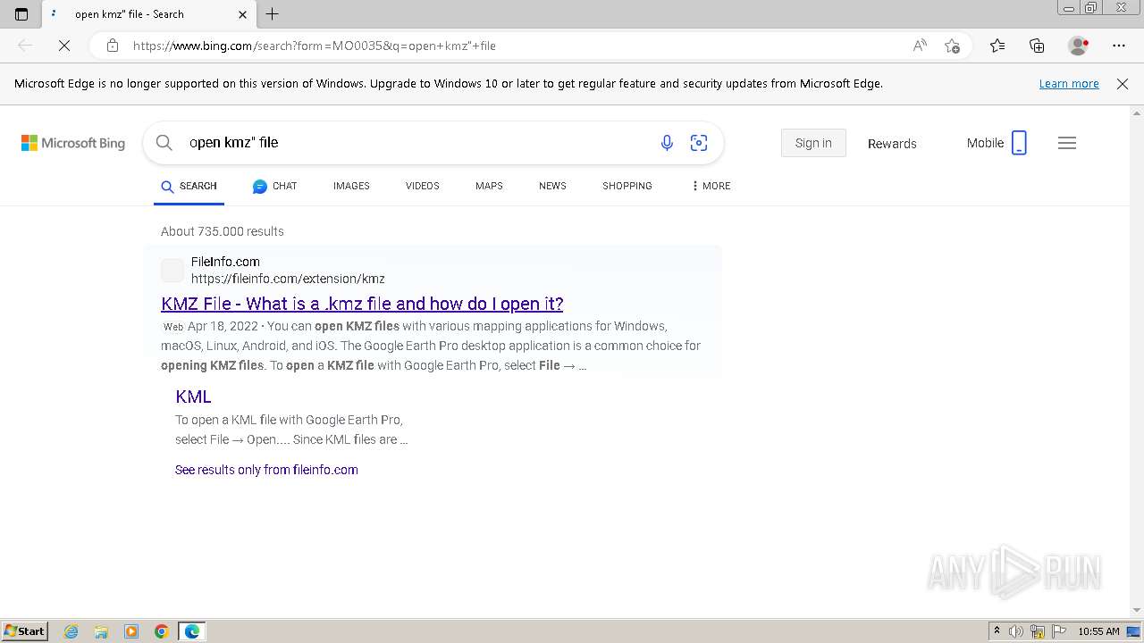Viewport: 1144px width, 643px height.
Task: Open 'KMZ File - What is a .kmz file' result
Action: [x=362, y=304]
